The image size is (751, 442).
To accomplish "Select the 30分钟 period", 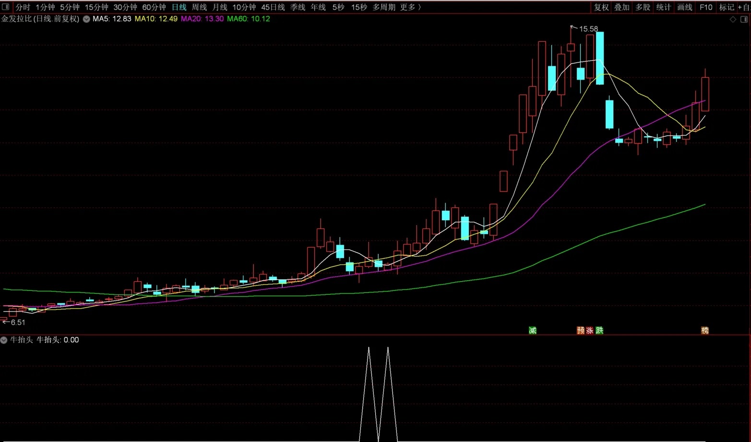I will pyautogui.click(x=125, y=7).
